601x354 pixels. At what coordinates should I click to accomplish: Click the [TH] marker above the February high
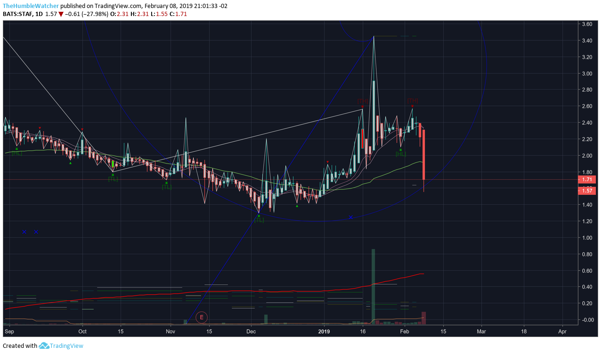[x=413, y=100]
